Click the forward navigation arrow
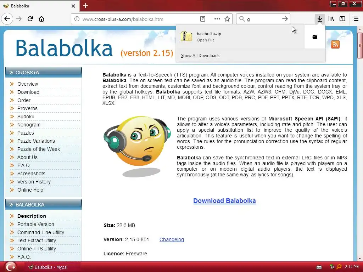The height and width of the screenshot is (272, 363). (x=19, y=19)
